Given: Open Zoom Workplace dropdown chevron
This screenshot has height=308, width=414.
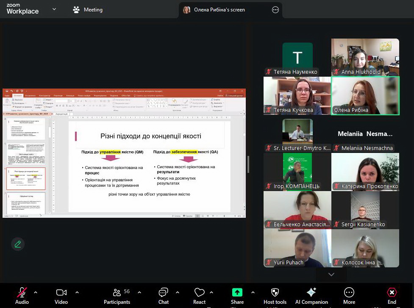Looking at the screenshot, I should pos(54,9).
